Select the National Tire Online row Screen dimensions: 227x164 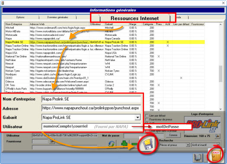105,57
